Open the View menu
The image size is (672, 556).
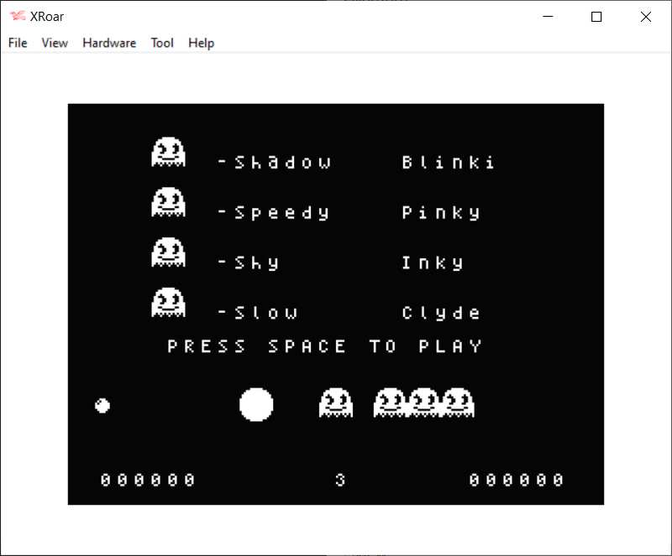(x=54, y=43)
